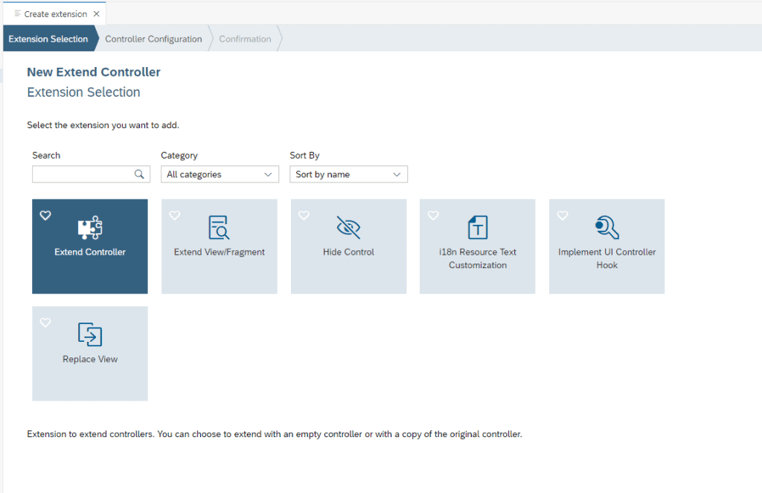This screenshot has width=762, height=493.
Task: Choose the Hide Control tile label
Action: coord(348,252)
